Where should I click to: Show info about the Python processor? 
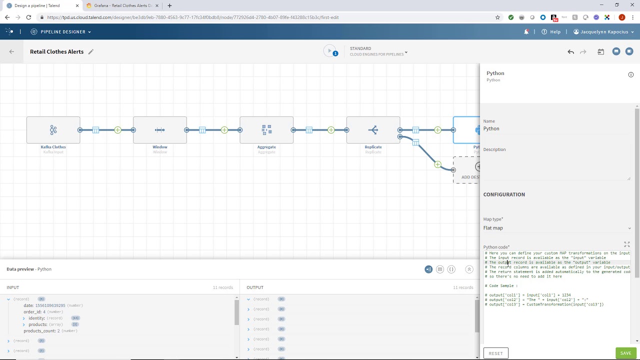pyautogui.click(x=631, y=74)
